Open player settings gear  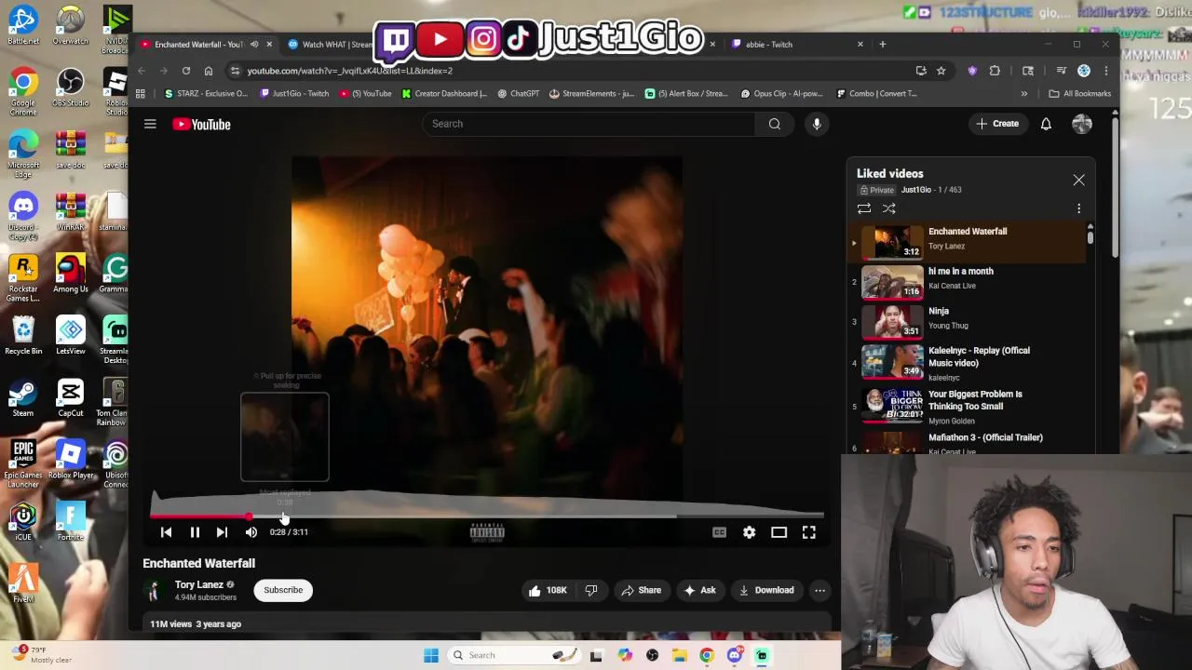click(749, 532)
